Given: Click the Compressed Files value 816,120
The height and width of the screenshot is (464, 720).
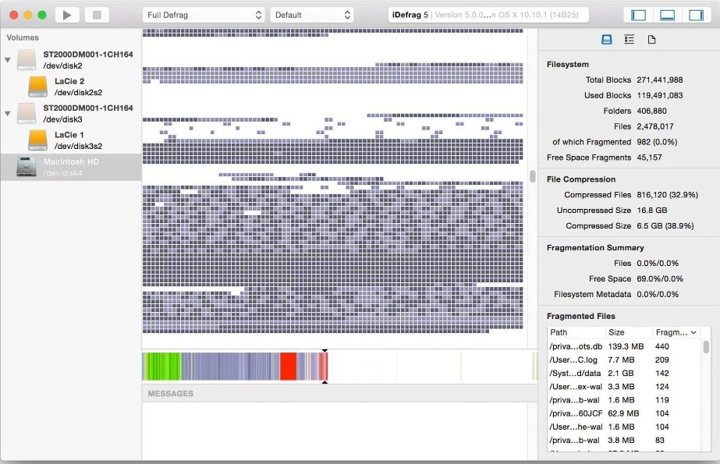Looking at the screenshot, I should point(667,195).
